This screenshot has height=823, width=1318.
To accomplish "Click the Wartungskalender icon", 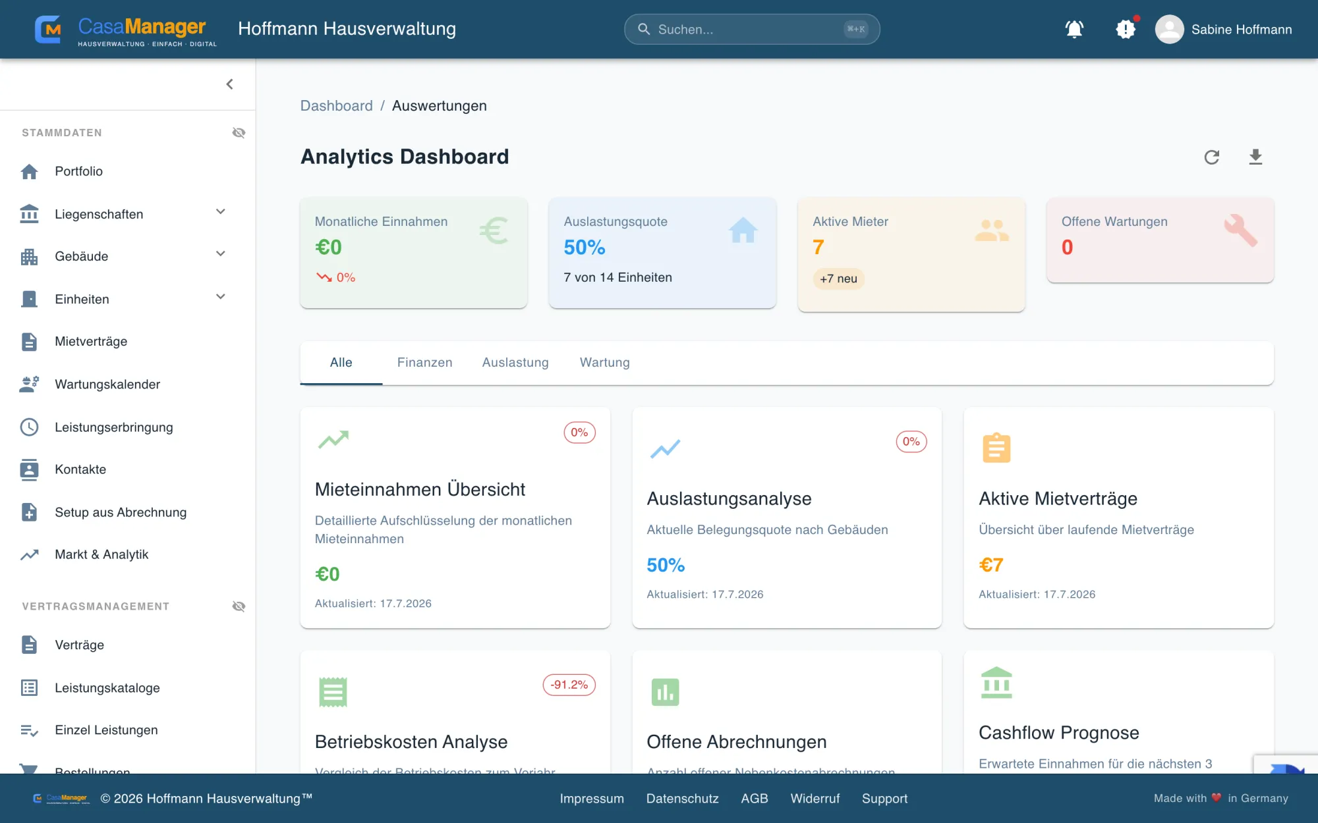I will pos(29,385).
